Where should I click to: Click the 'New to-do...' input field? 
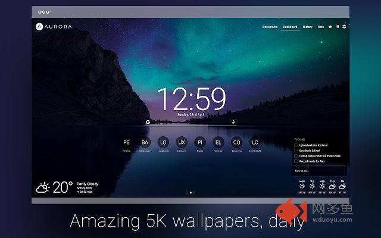pos(320,171)
